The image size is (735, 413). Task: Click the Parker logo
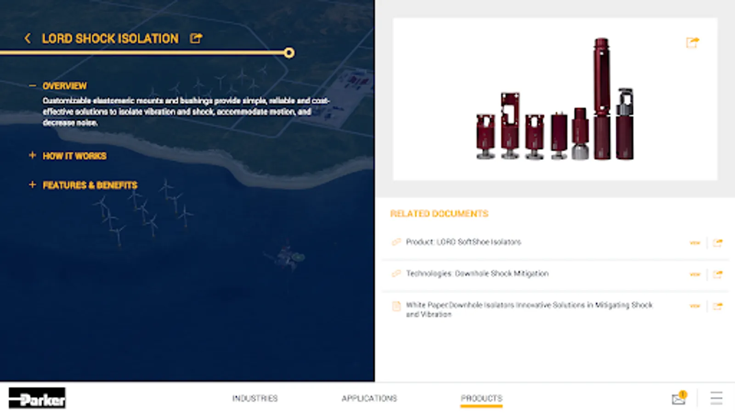point(37,398)
